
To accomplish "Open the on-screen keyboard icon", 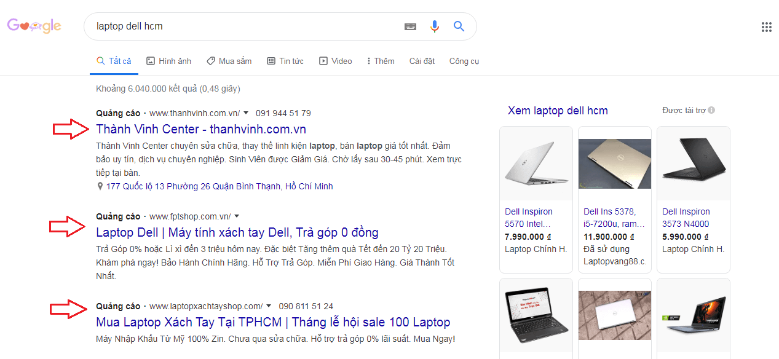I will (x=410, y=26).
